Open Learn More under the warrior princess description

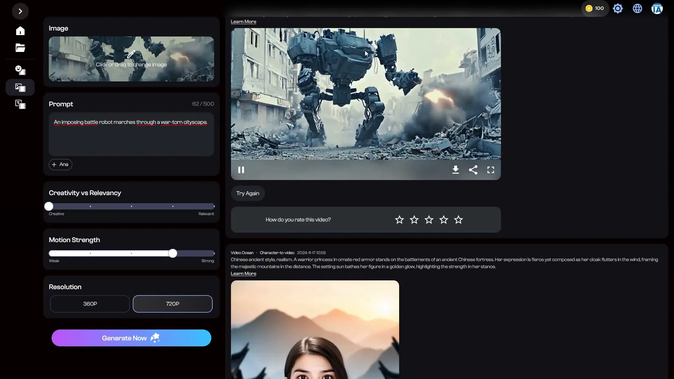coord(243,274)
